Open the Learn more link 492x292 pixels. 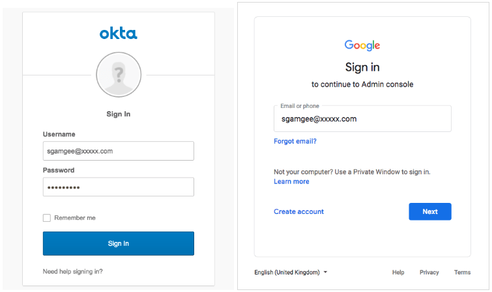pos(291,181)
